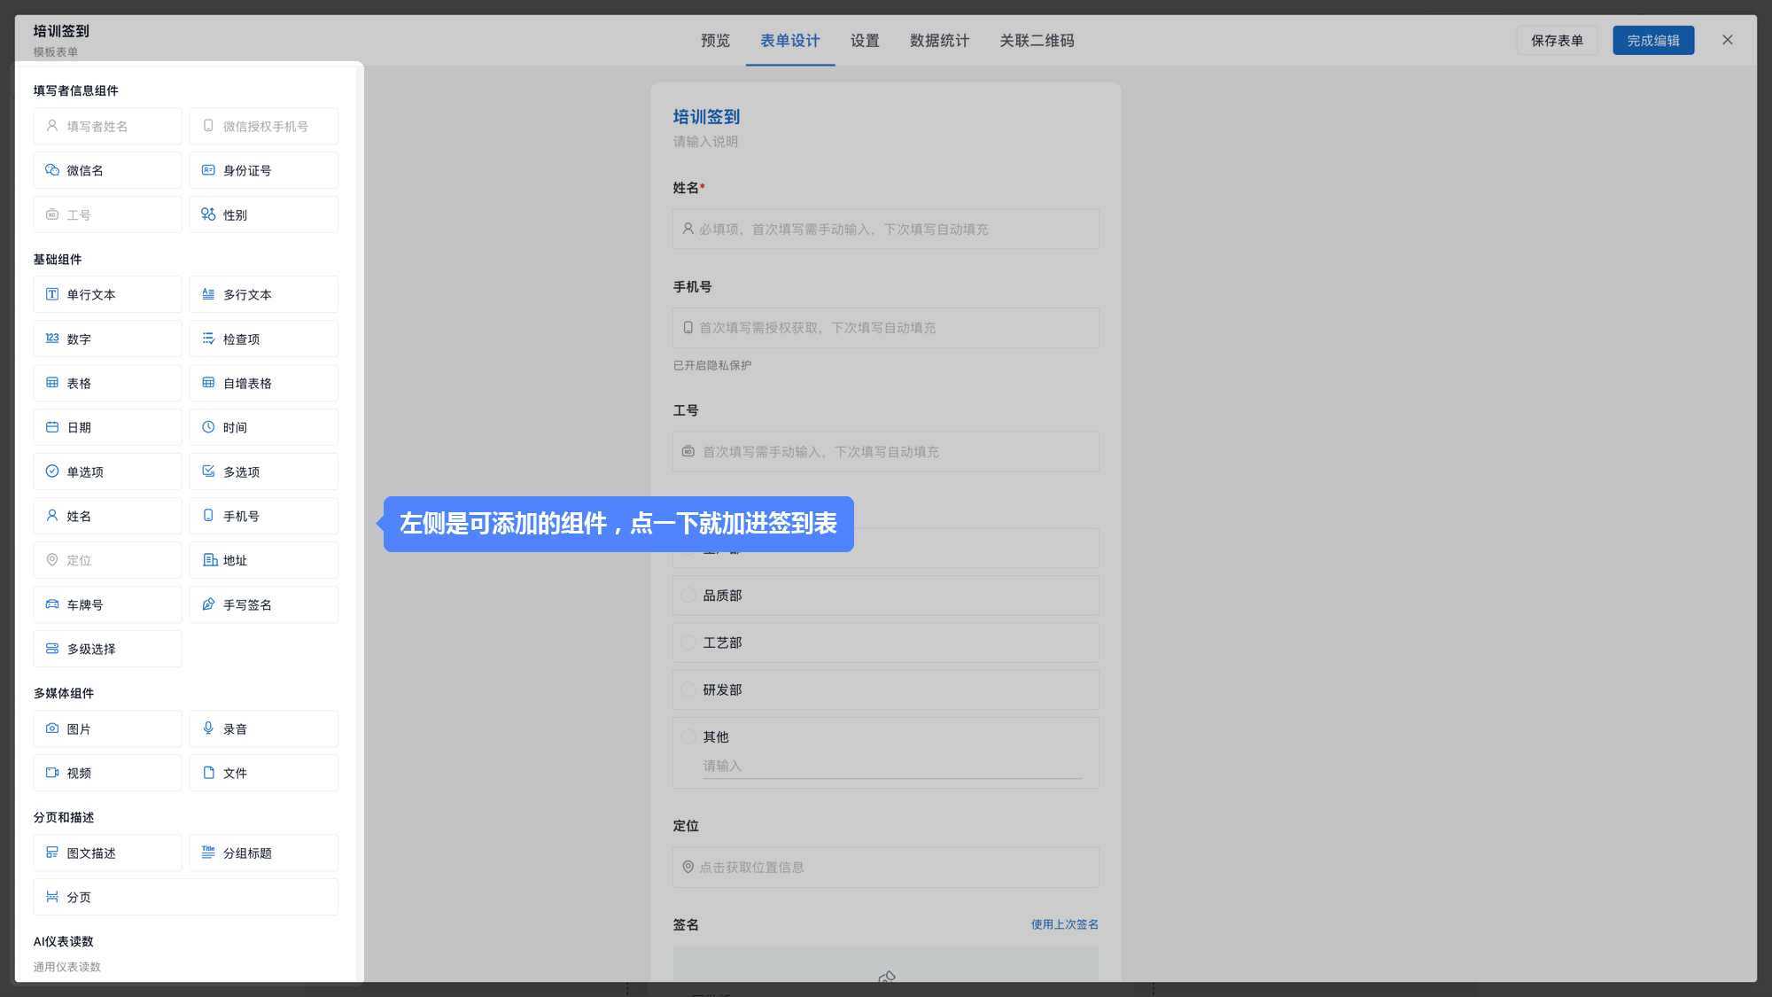This screenshot has height=997, width=1772.
Task: Select the 品质部 radio option
Action: click(x=688, y=596)
